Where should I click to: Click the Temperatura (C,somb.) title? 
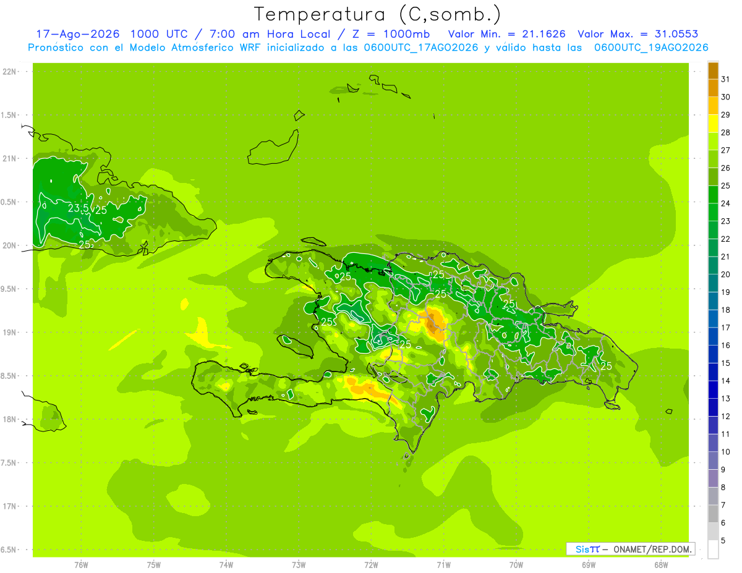378,14
